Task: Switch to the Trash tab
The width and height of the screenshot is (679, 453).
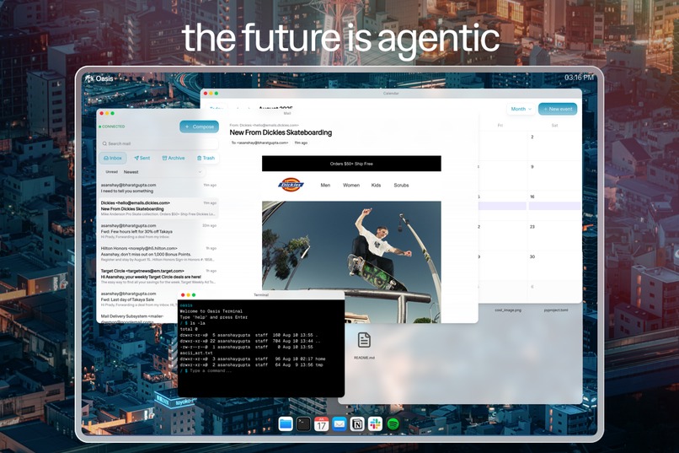Action: 206,159
